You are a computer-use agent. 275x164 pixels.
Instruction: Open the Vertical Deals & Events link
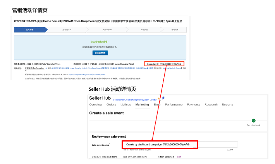tap(172, 68)
